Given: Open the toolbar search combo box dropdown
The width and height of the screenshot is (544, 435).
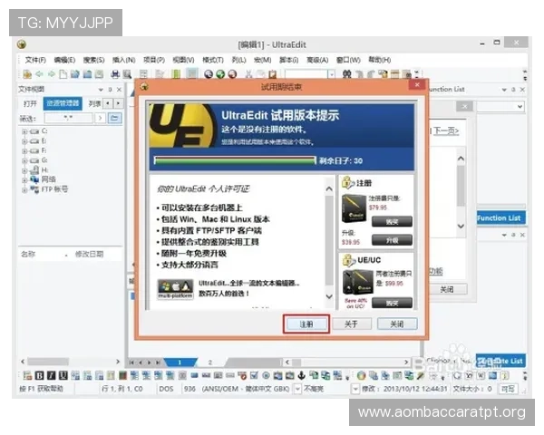Looking at the screenshot, I should click(x=332, y=74).
